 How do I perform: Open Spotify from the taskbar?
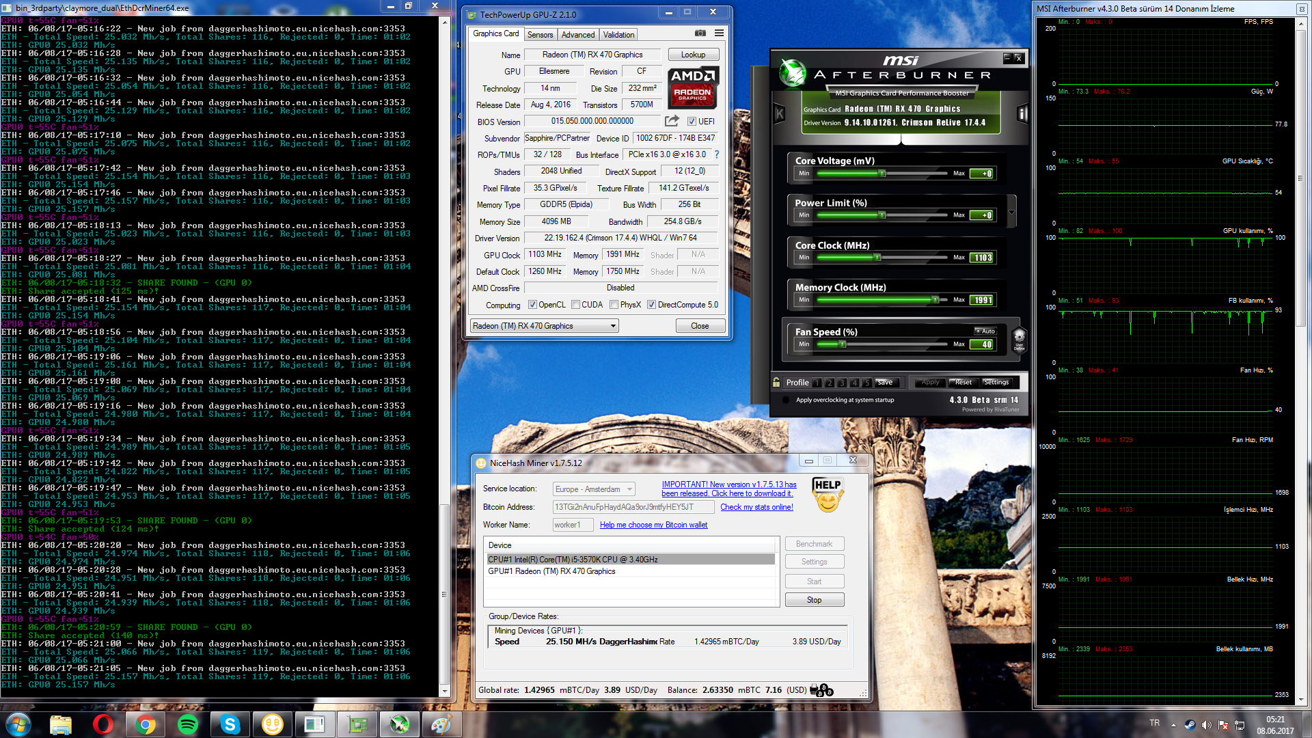187,724
